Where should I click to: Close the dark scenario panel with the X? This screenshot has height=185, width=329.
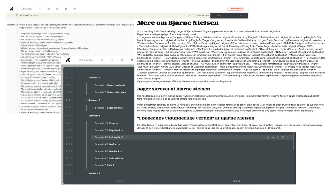click(66, 70)
